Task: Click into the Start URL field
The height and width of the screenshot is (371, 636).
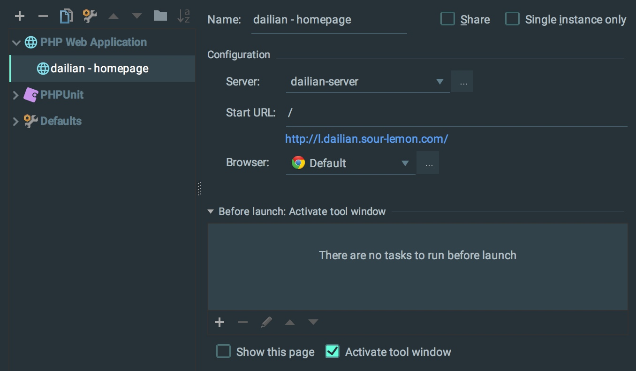Action: [x=456, y=113]
